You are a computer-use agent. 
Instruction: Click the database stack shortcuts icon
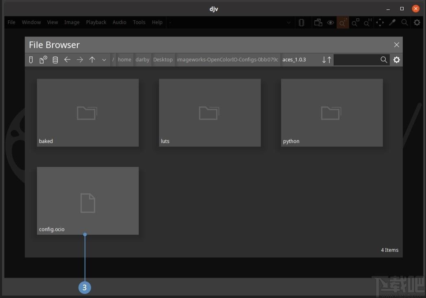click(x=55, y=60)
